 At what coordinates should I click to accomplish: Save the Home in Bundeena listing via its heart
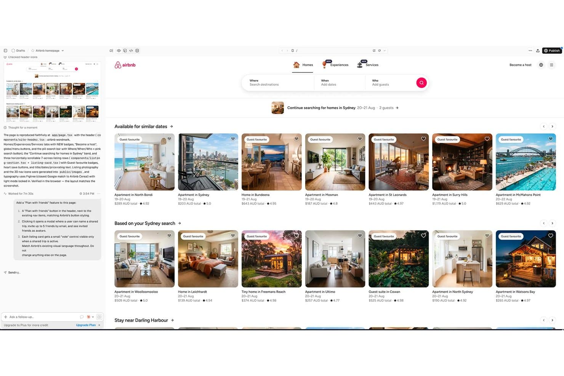(296, 139)
